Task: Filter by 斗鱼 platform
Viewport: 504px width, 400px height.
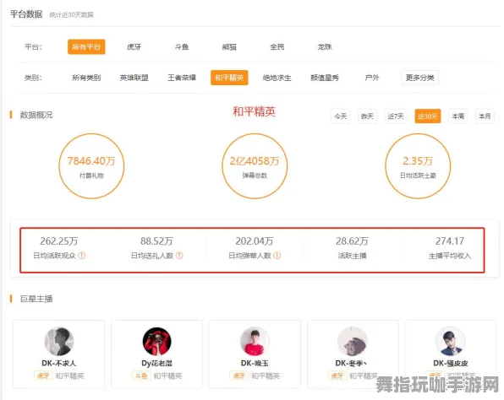Action: click(182, 46)
